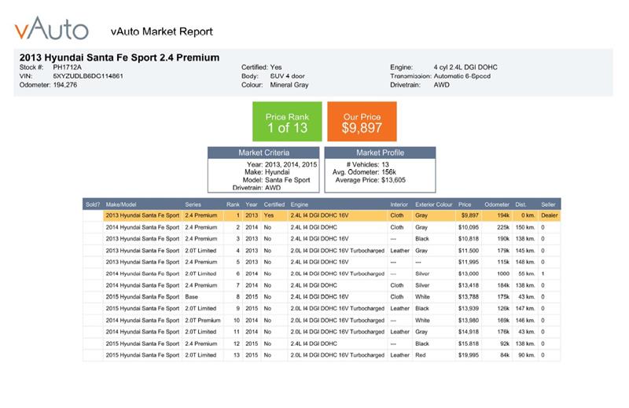Click the report title '2013 Hyundai Santa Fe Sport 2.4 Premium'
This screenshot has width=629, height=408.
[120, 57]
